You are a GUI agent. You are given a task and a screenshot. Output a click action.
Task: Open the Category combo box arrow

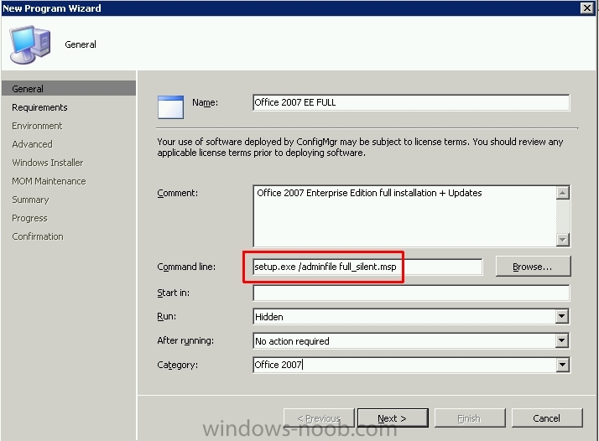tap(561, 365)
